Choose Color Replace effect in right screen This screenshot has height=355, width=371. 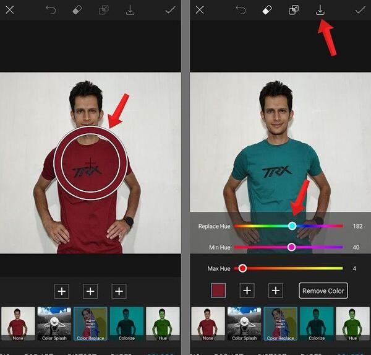[280, 323]
